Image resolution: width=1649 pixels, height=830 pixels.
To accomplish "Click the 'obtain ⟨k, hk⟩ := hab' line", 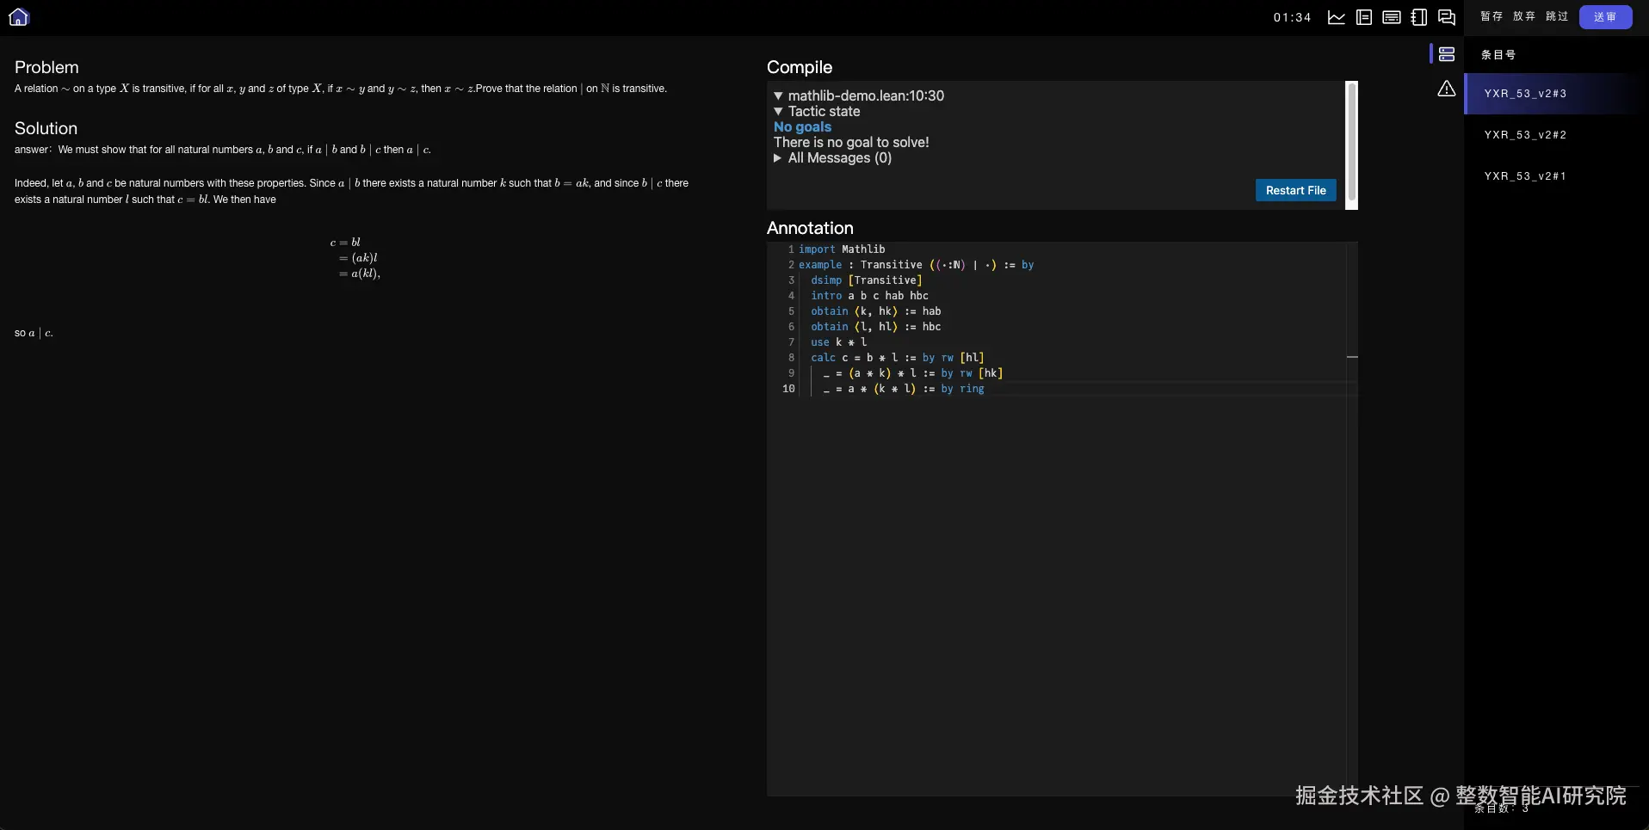I will [x=875, y=311].
